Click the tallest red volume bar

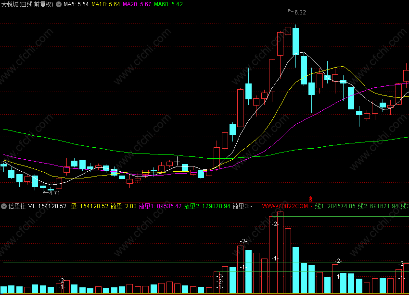(x=280, y=252)
